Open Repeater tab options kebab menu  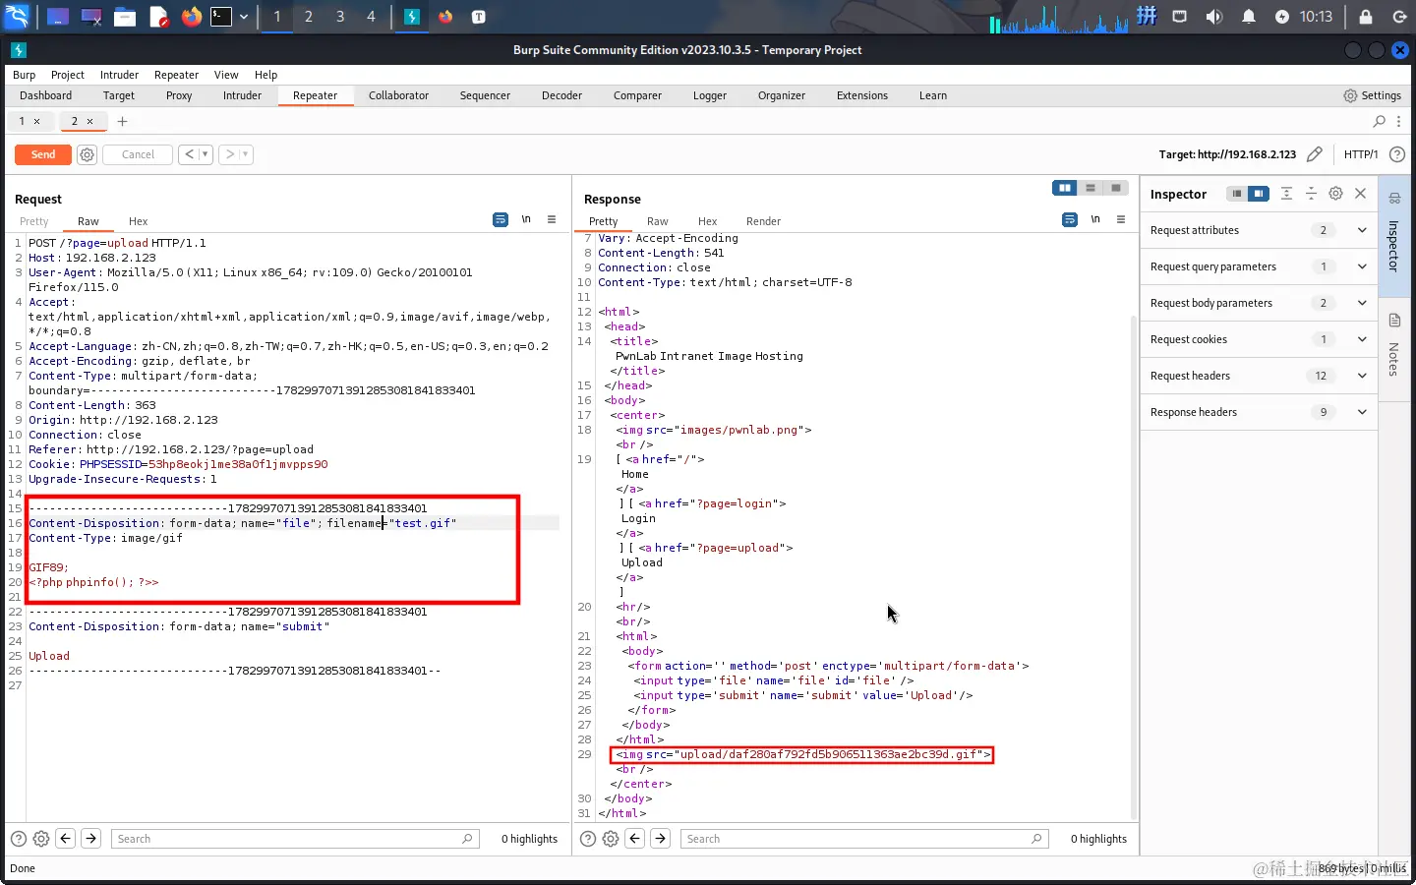tap(1398, 121)
